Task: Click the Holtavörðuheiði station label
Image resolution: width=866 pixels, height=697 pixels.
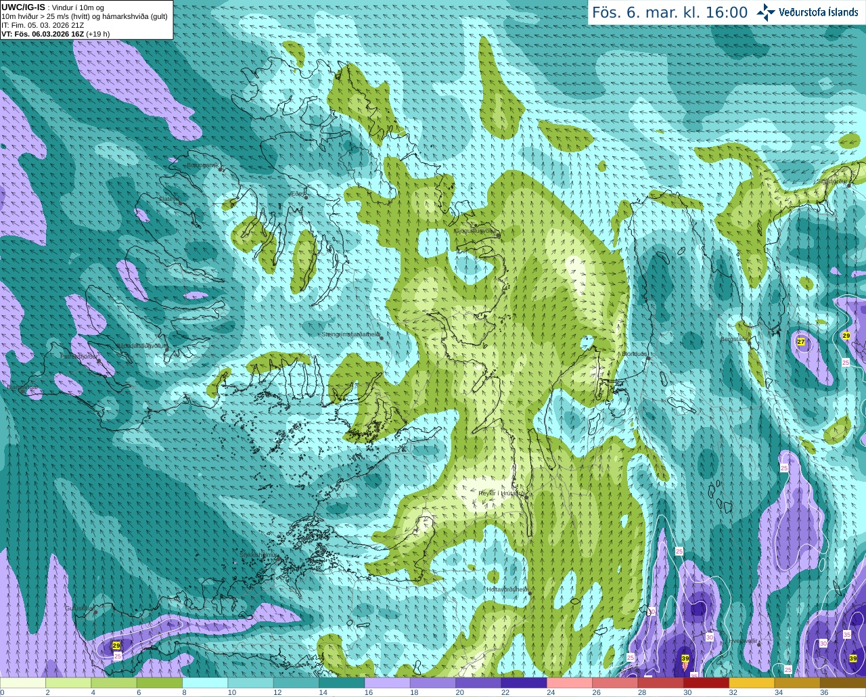Action: pos(507,589)
